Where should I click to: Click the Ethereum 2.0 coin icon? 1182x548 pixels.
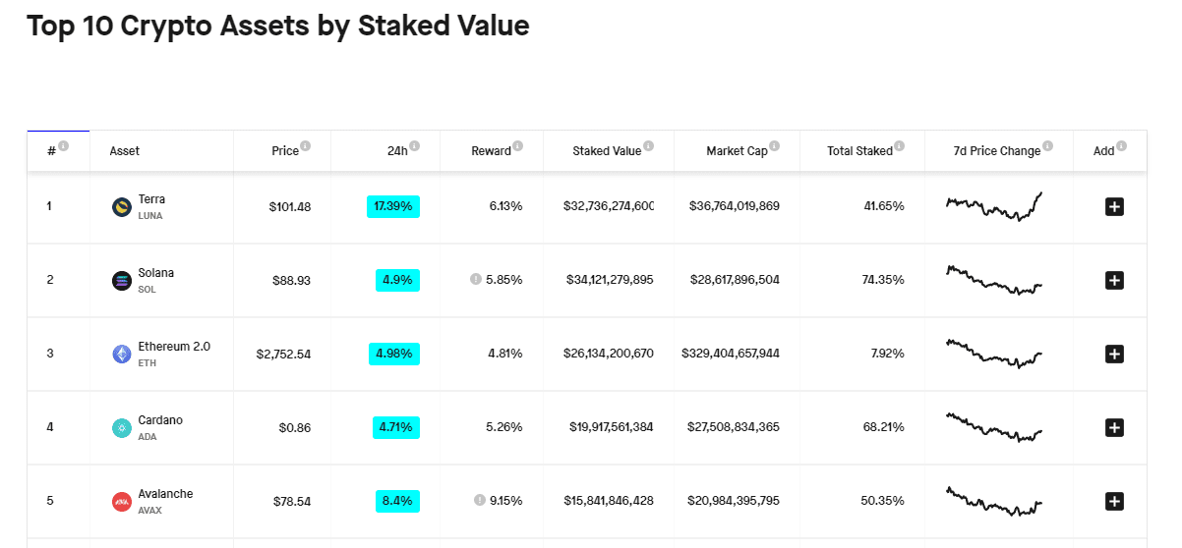[122, 355]
